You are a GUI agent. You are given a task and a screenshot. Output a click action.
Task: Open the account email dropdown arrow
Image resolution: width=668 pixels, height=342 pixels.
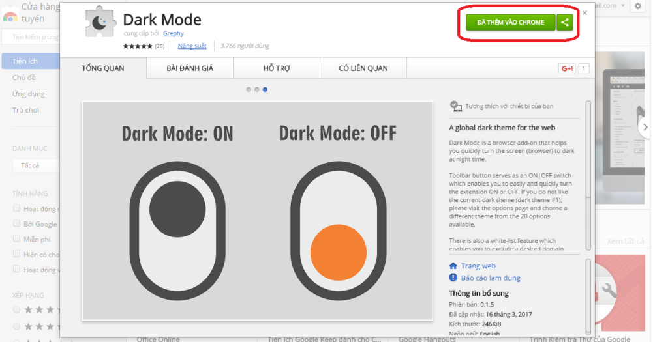pyautogui.click(x=623, y=5)
